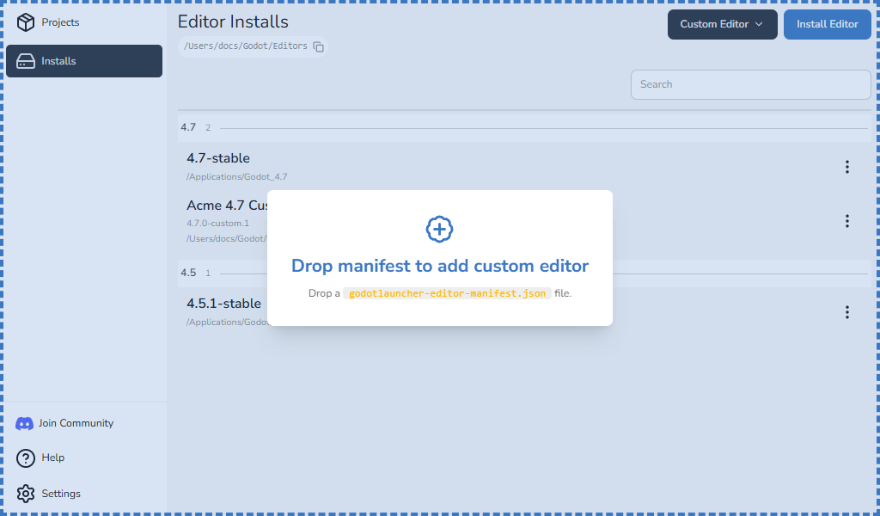Focus the Search input field
Viewport: 880px width, 516px height.
(750, 84)
